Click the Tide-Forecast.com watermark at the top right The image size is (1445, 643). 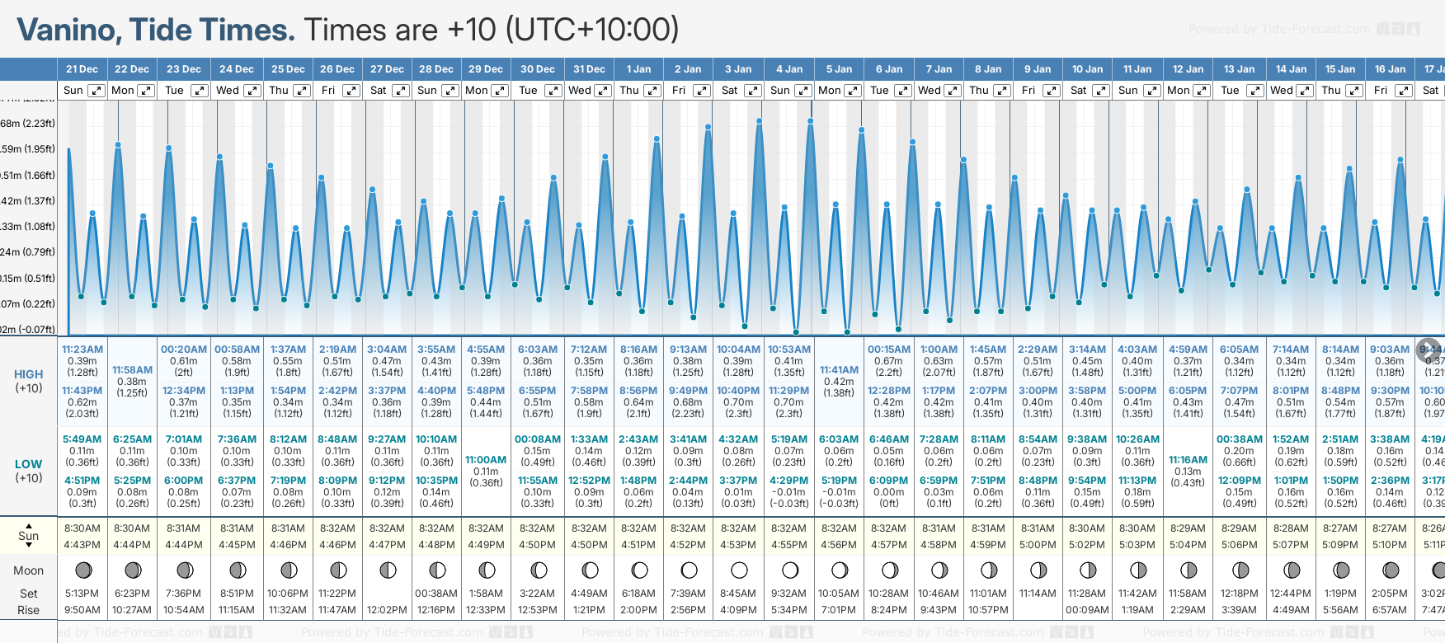1303,29
